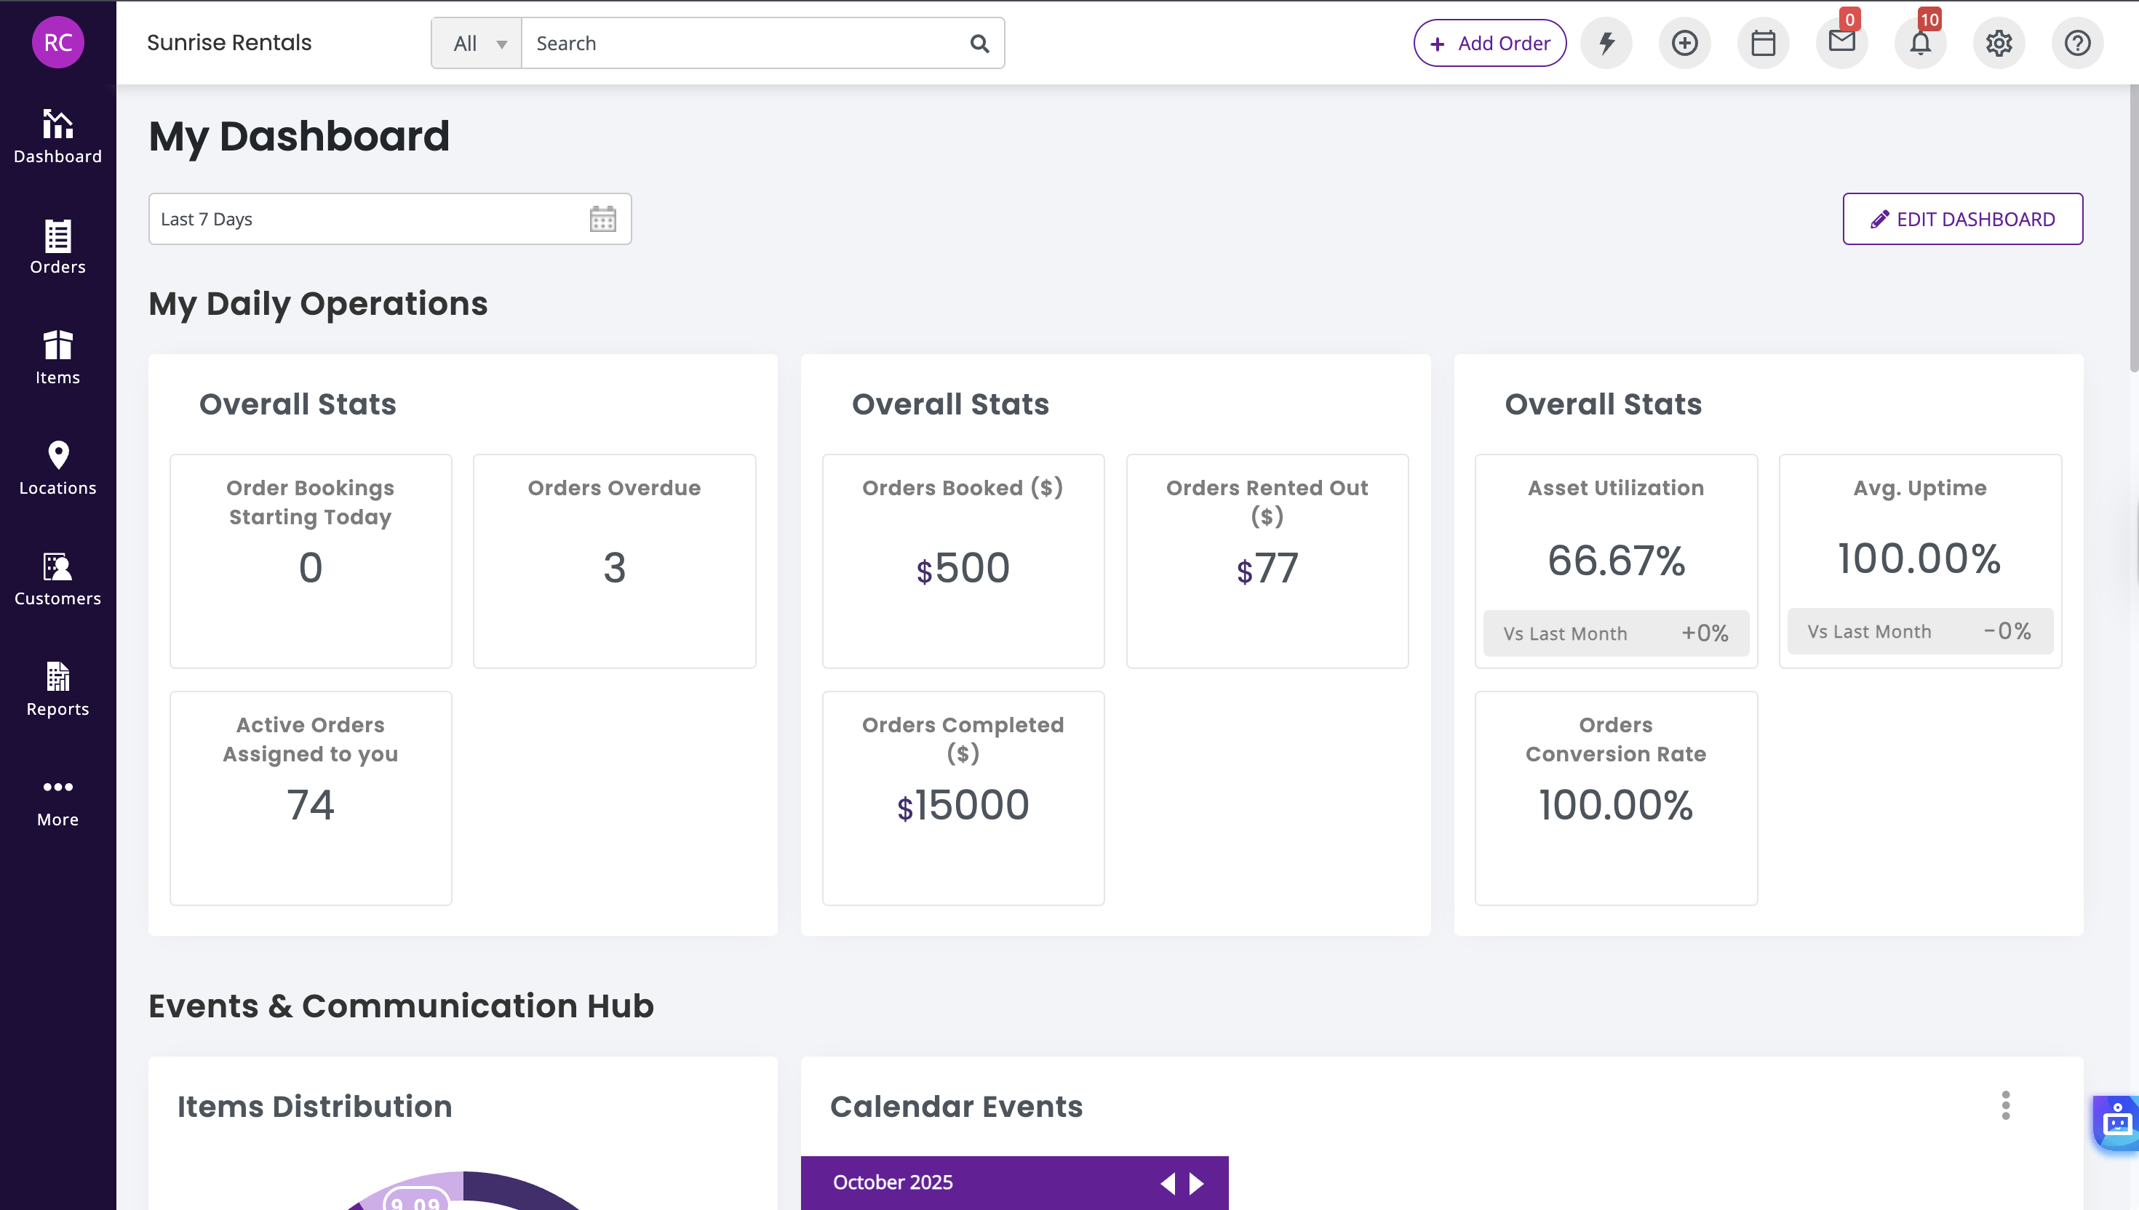This screenshot has height=1210, width=2139.
Task: Open the mail inbox icon
Action: coord(1841,43)
